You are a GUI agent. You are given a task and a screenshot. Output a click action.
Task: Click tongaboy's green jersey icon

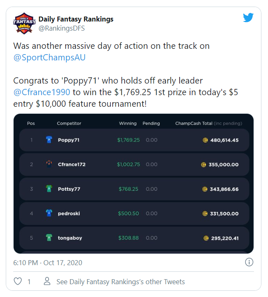pos(49,237)
